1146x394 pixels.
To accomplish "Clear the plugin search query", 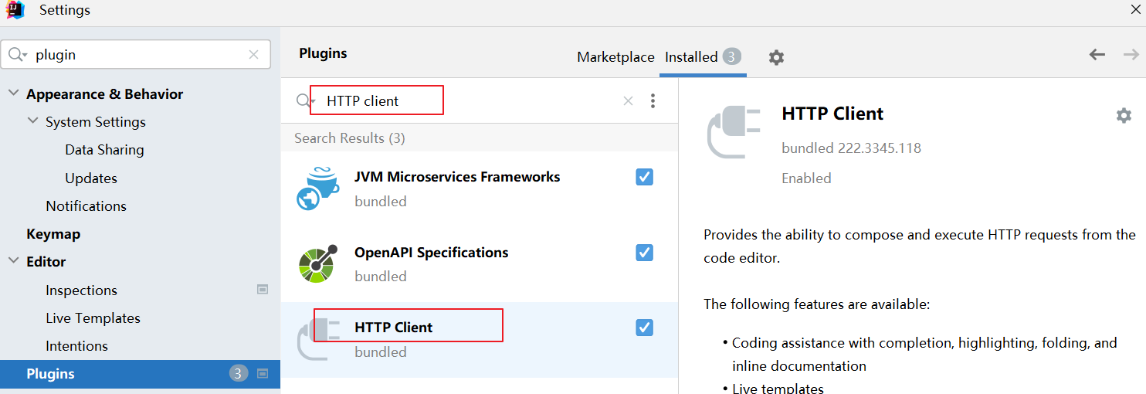I will (x=628, y=100).
